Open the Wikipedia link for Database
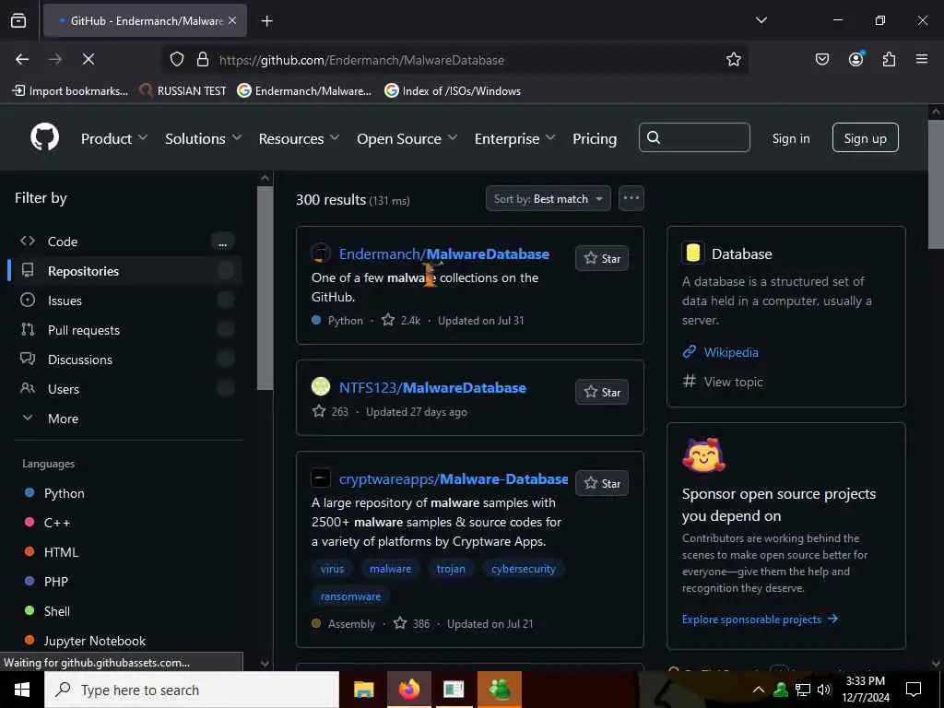Screen dimensions: 944x708 point(731,352)
